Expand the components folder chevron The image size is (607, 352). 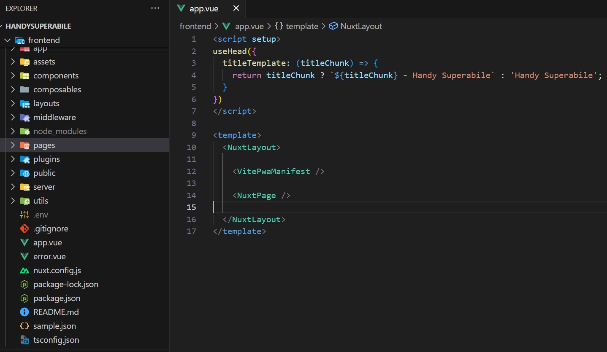[x=13, y=76]
